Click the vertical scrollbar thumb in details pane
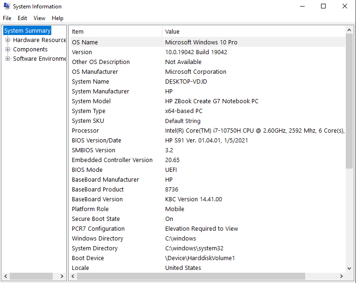The width and height of the screenshot is (356, 283). point(349,101)
